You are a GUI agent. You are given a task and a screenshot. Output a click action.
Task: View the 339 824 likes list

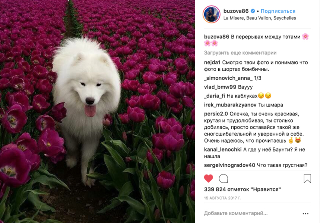point(243,189)
